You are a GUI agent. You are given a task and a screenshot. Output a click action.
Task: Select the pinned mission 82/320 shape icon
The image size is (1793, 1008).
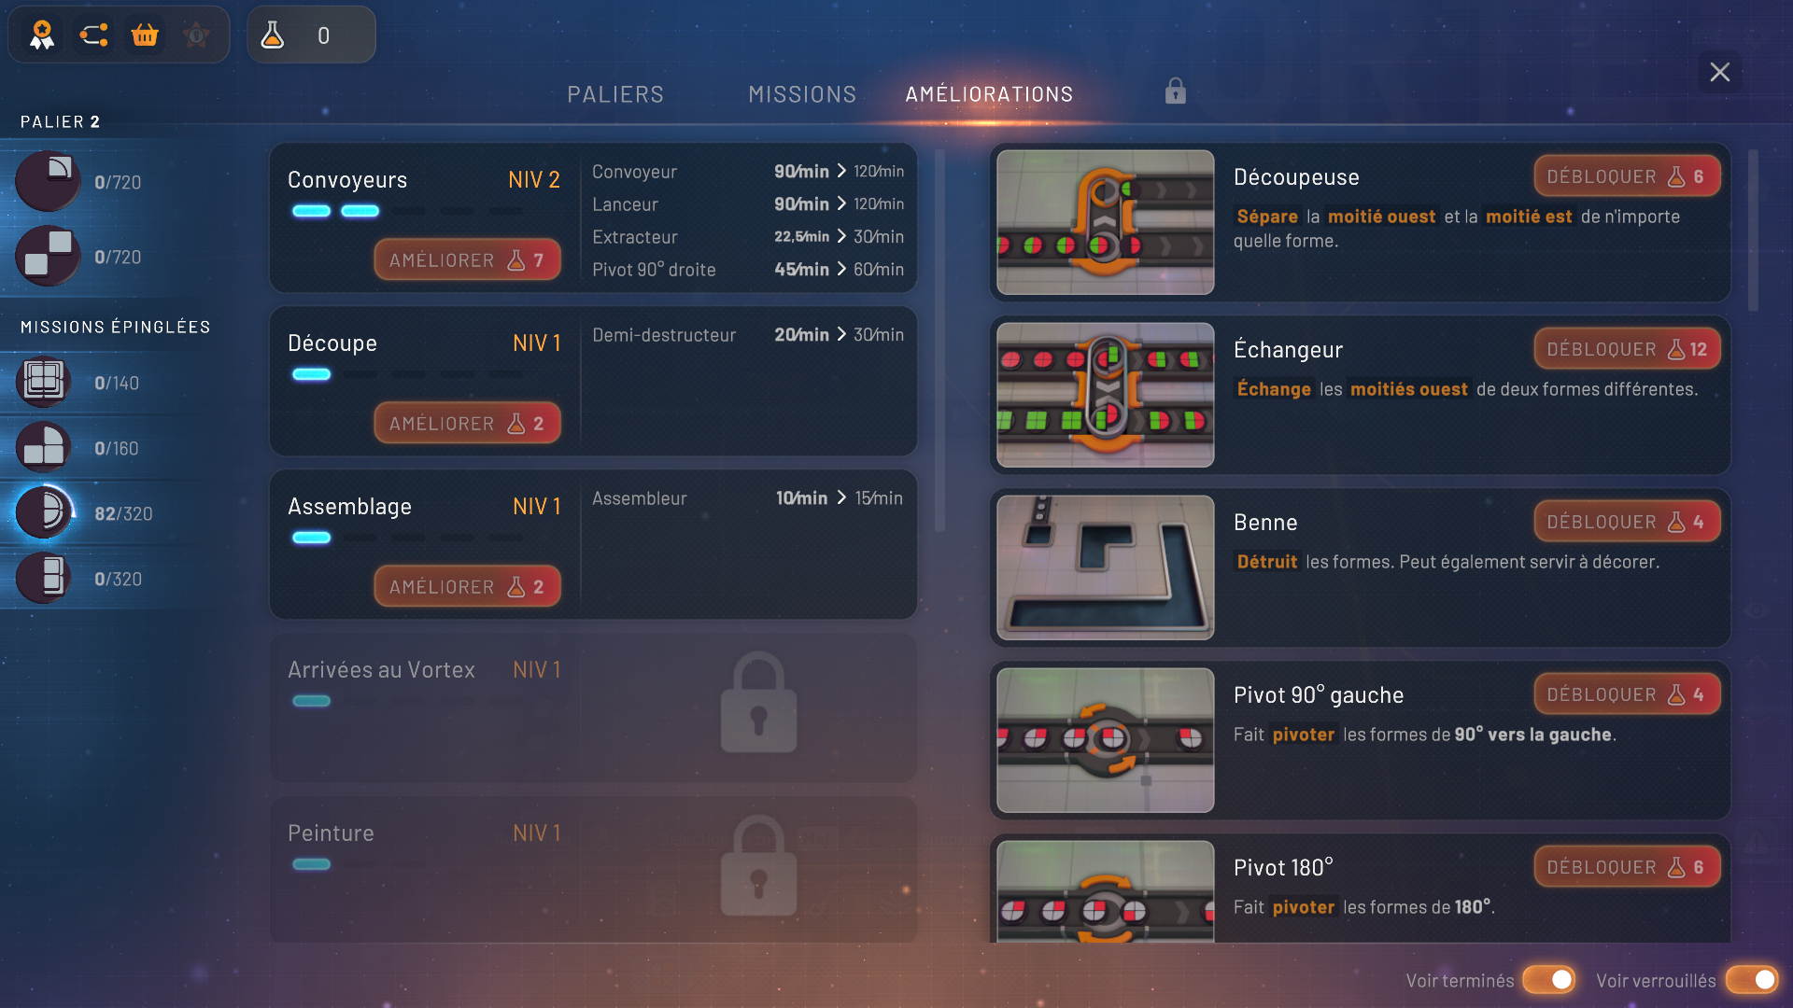pos(44,512)
